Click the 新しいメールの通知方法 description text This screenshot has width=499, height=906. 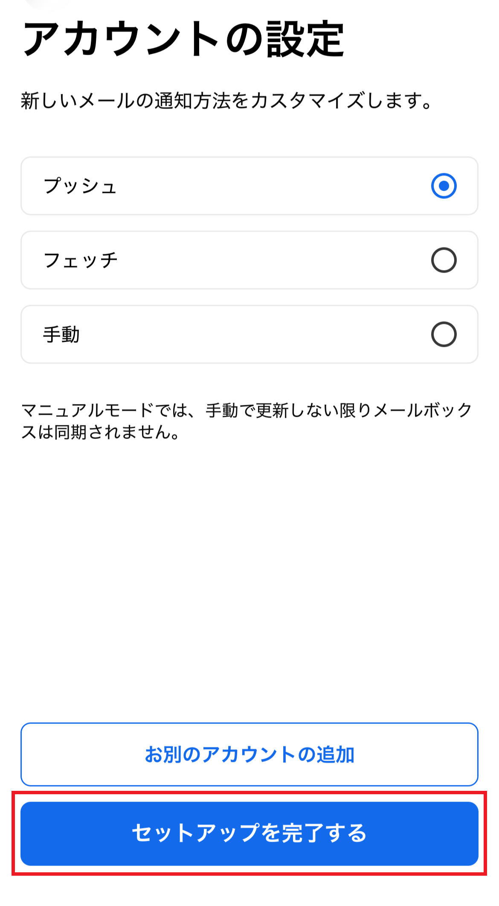(226, 101)
